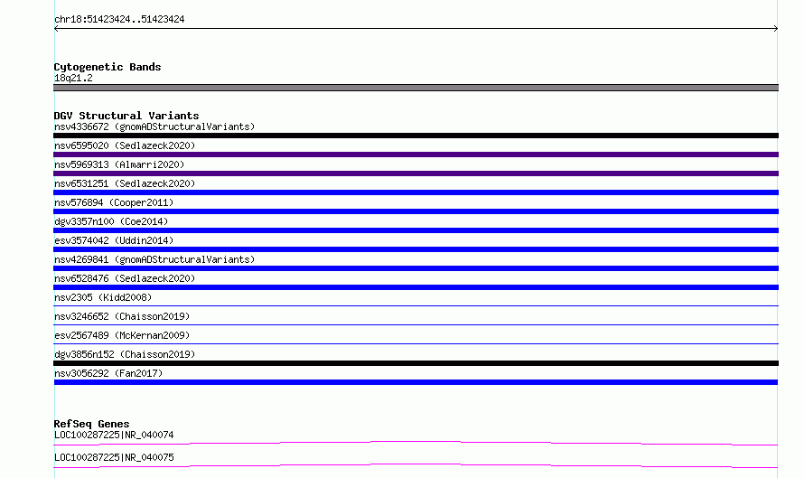Open variant dgv3856n152 (Chaisson2019) label
The height and width of the screenshot is (478, 804).
click(125, 354)
